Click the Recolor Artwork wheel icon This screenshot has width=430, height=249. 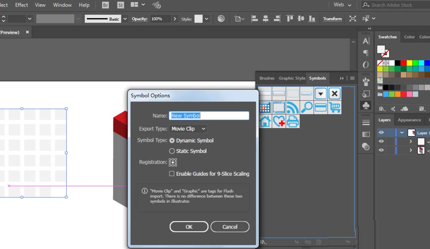(x=221, y=19)
